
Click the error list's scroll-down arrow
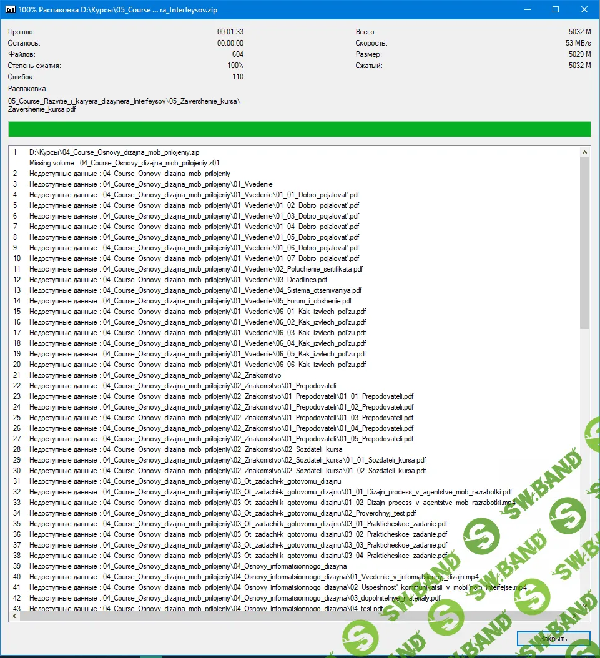pos(585,605)
